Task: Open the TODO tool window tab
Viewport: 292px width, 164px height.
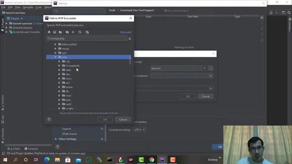Action: [x=14, y=149]
